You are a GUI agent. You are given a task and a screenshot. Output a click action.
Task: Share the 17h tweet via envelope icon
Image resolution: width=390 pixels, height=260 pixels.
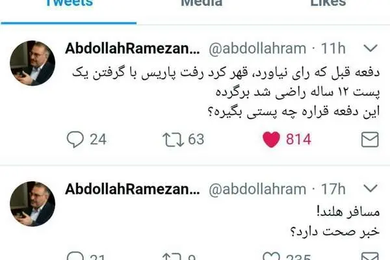click(x=370, y=257)
